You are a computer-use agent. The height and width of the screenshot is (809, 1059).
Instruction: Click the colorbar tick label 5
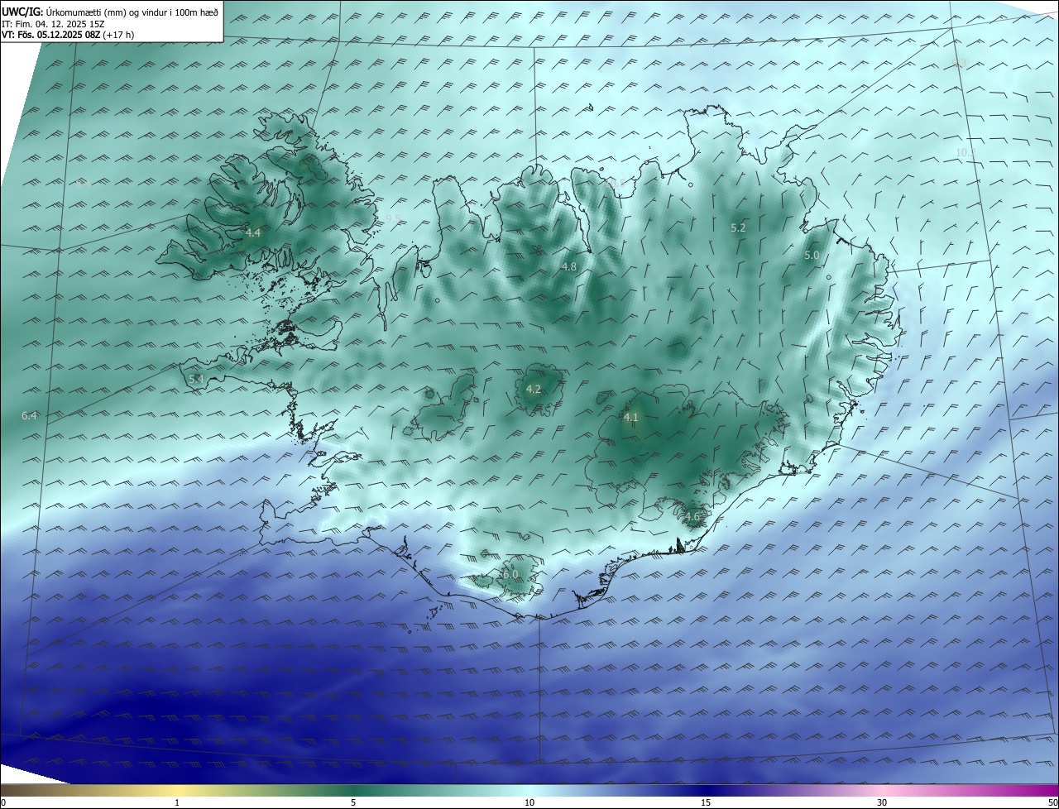pos(353,802)
